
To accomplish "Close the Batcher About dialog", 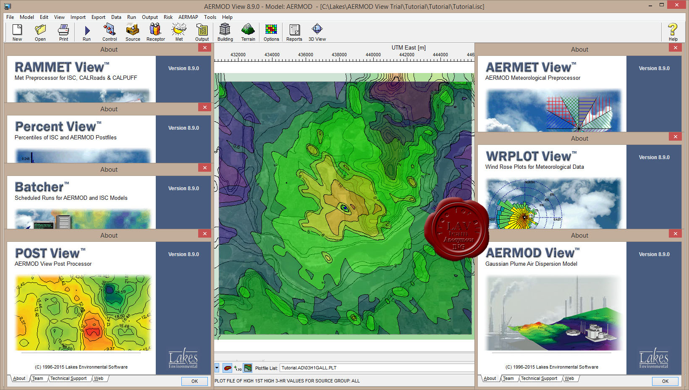I will pos(204,168).
